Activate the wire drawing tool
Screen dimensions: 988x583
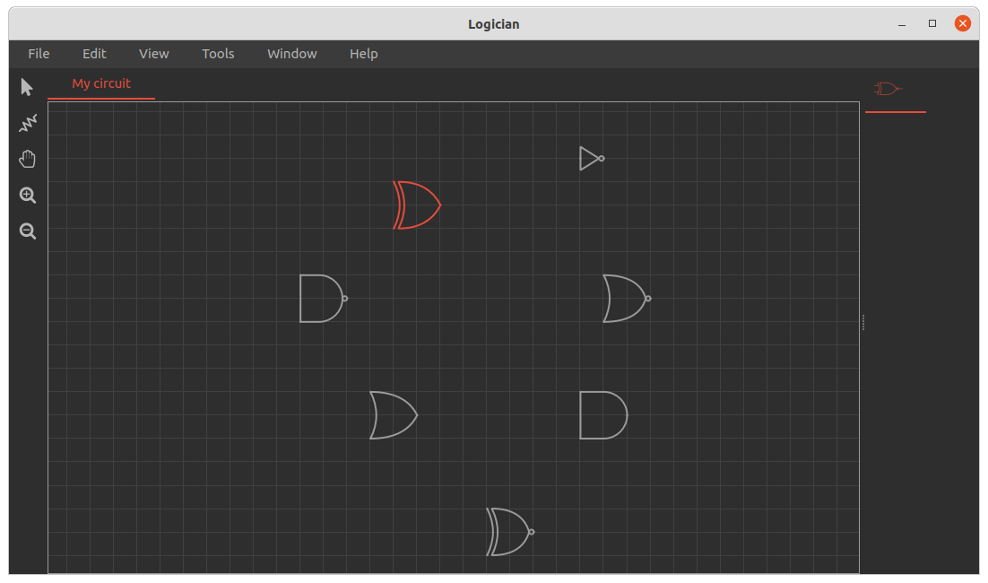tap(28, 122)
